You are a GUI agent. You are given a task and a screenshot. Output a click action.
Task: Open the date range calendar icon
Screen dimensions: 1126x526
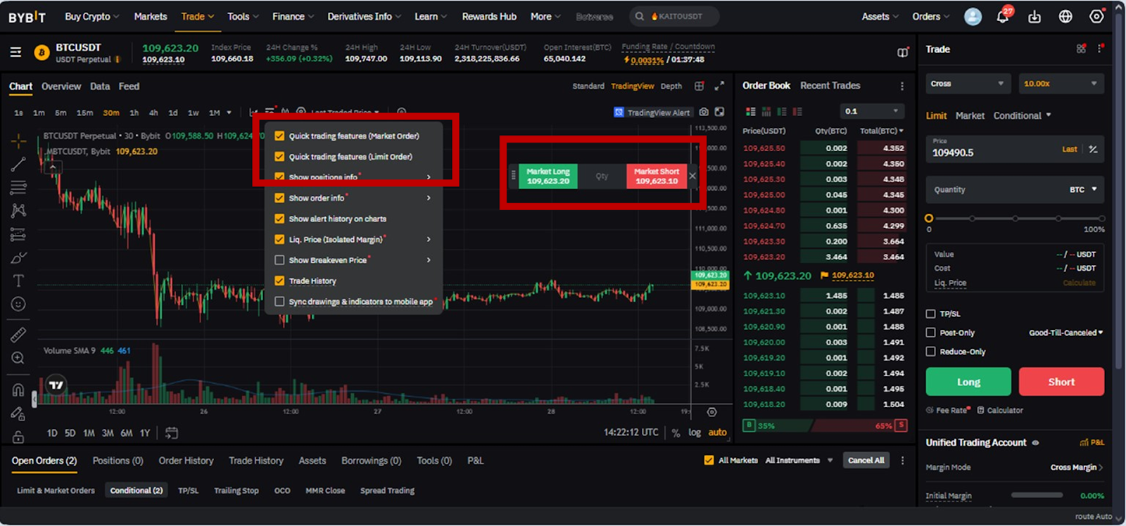point(172,433)
